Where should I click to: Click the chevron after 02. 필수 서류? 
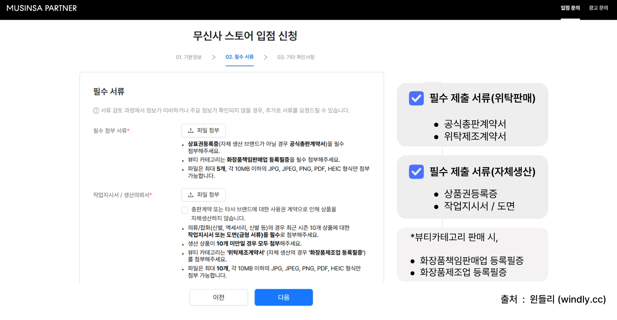click(265, 57)
